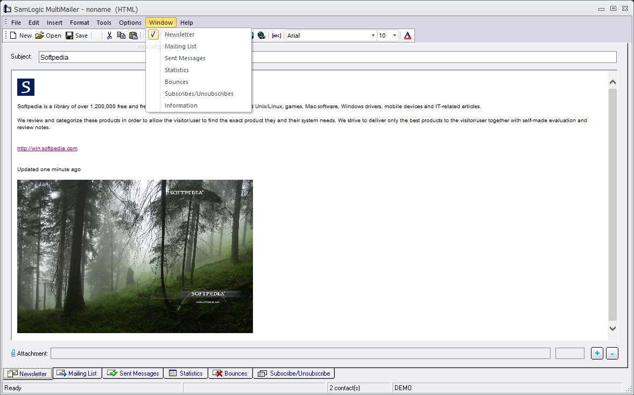Click the '2 contact(s)' status bar text

[344, 388]
